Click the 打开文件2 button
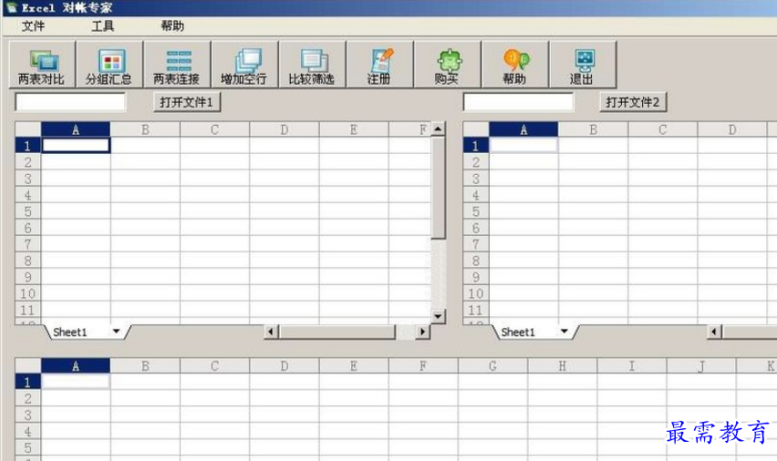Image resolution: width=777 pixels, height=461 pixels. point(633,102)
